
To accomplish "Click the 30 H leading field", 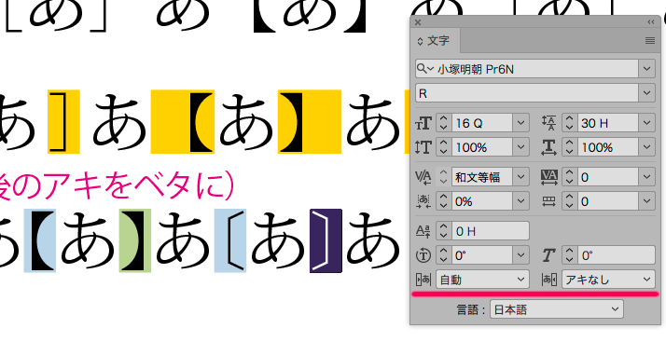I will tap(608, 123).
